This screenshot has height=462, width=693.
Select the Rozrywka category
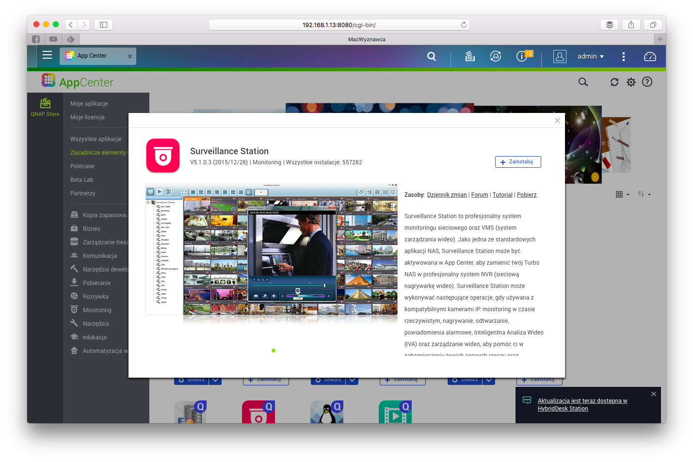(89, 296)
